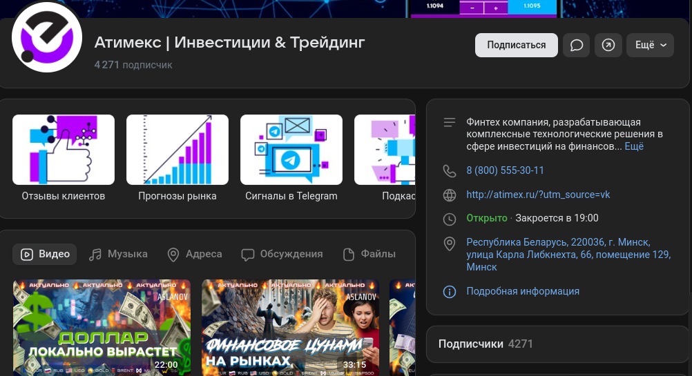The image size is (692, 376).
Task: Click the clock hours icon
Action: pos(450,219)
